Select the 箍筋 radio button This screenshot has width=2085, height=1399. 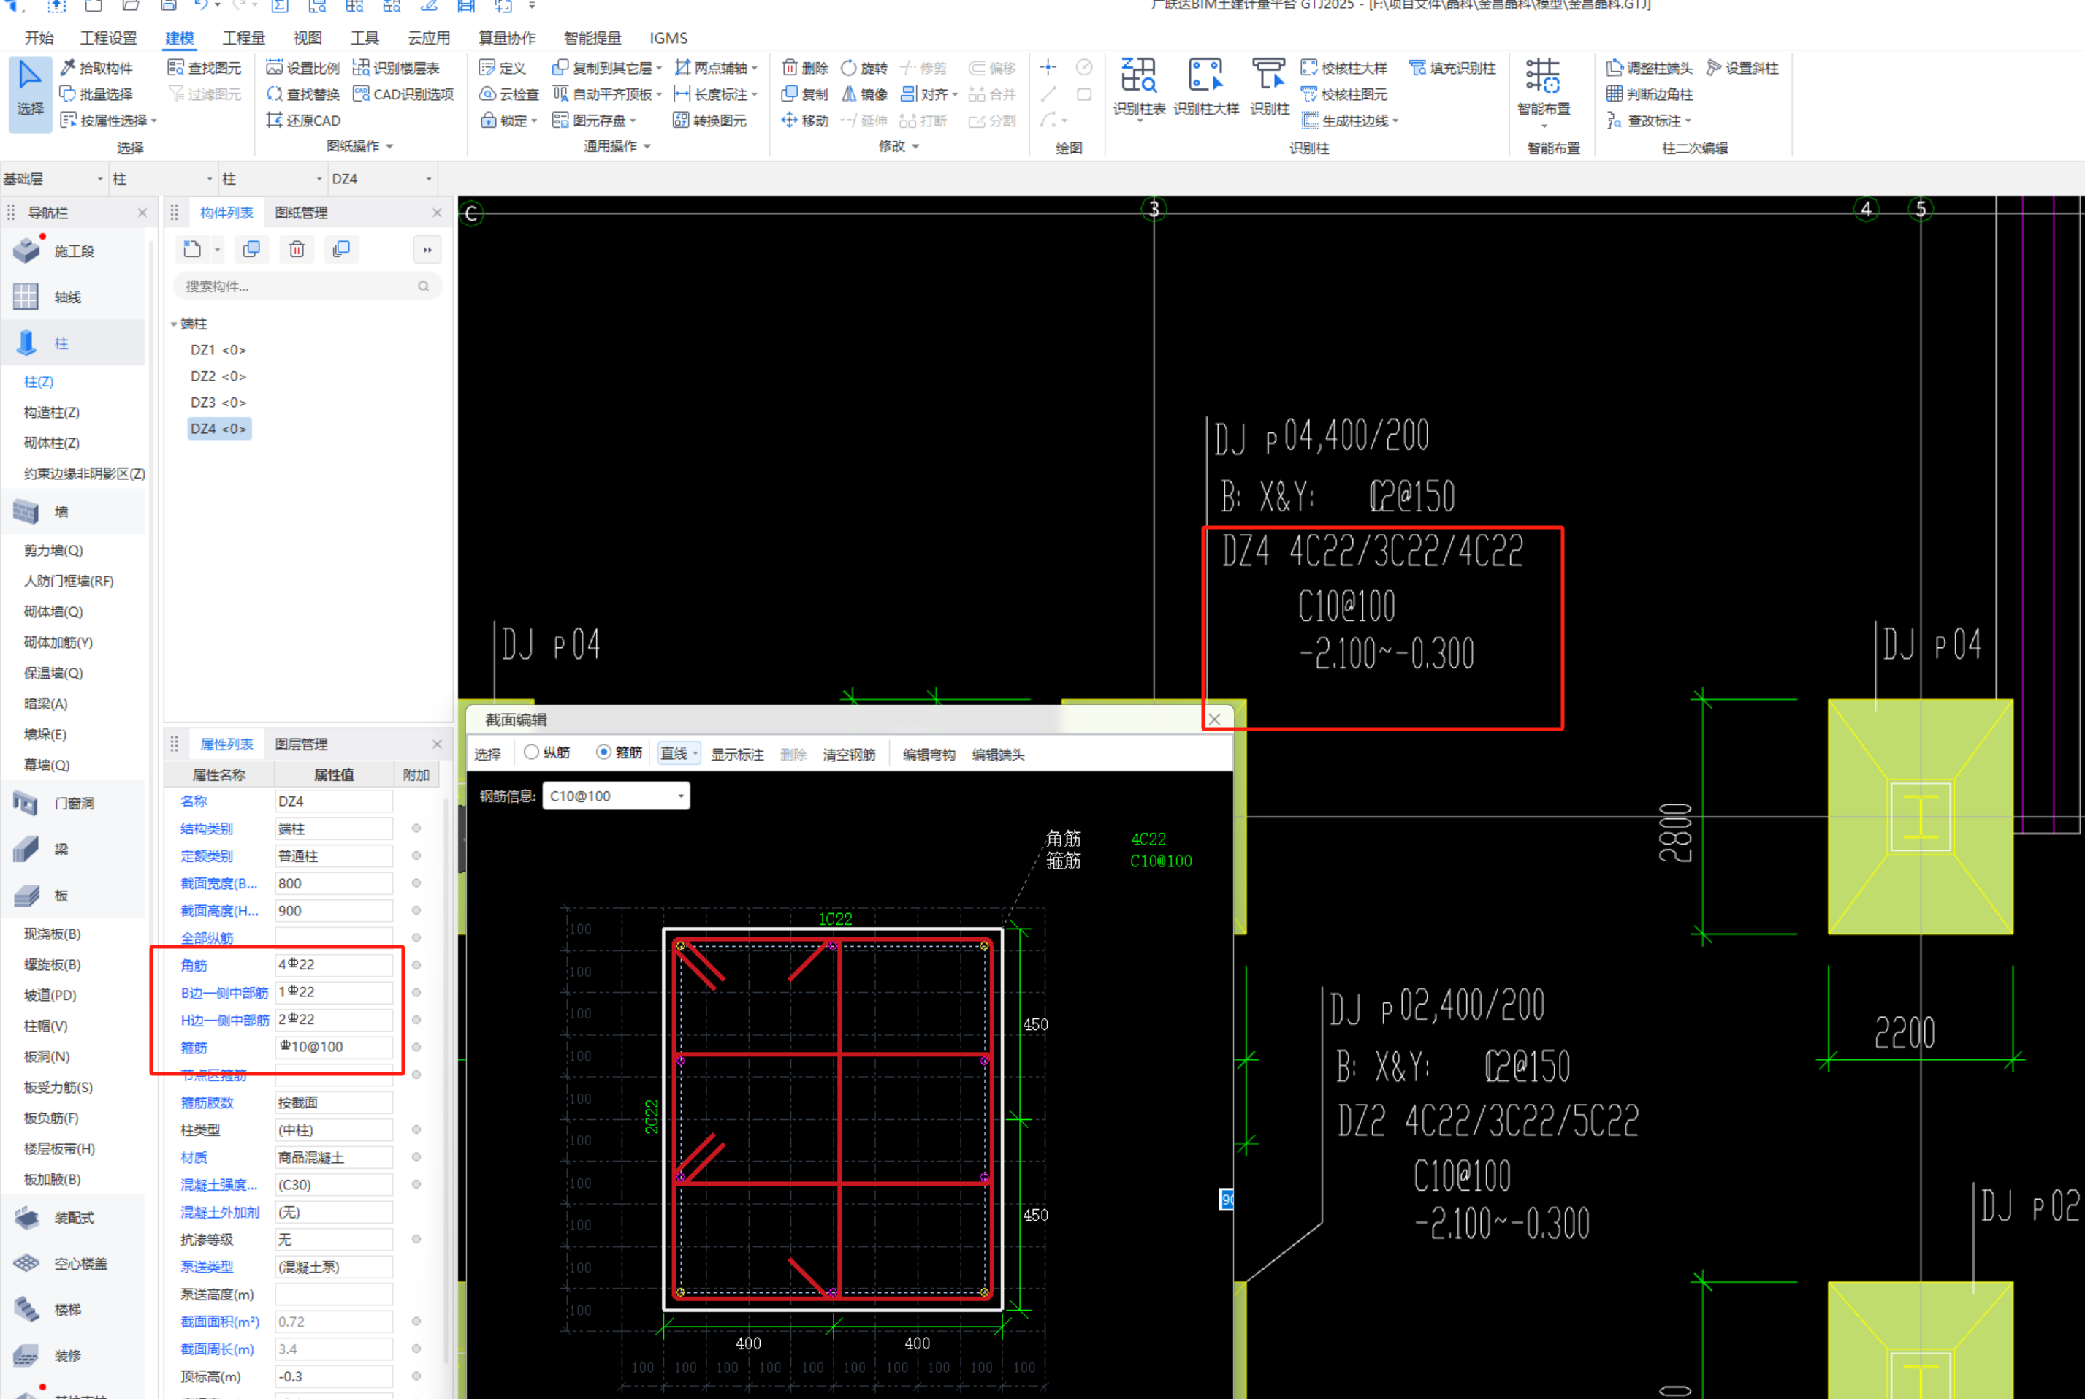(x=604, y=752)
